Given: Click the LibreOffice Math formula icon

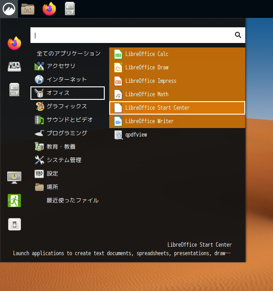Looking at the screenshot, I should (x=118, y=94).
